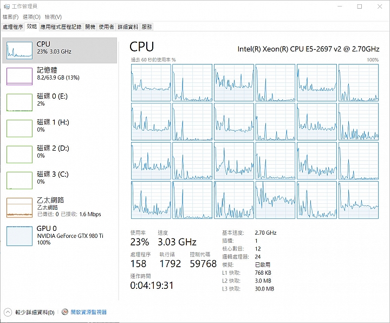Viewport: 390px width, 323px height.
Task: Open the 選項(O) menu
Action: point(31,17)
